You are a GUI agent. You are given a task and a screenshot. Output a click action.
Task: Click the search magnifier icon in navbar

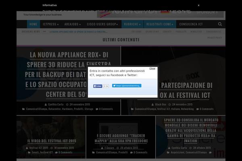[x=220, y=24]
